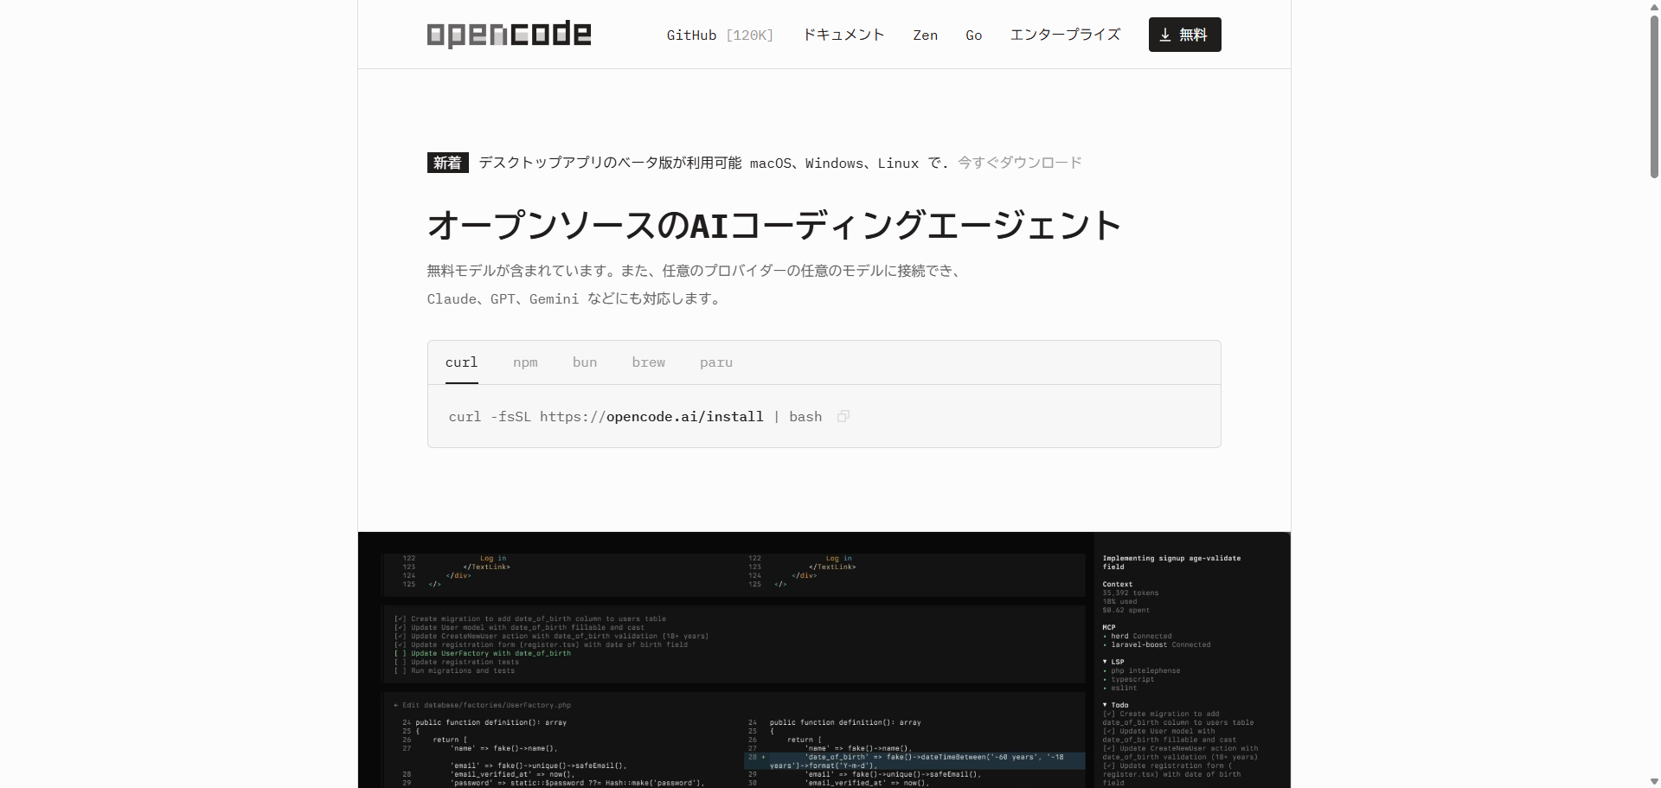
Task: Open the Go nav link
Action: click(973, 35)
